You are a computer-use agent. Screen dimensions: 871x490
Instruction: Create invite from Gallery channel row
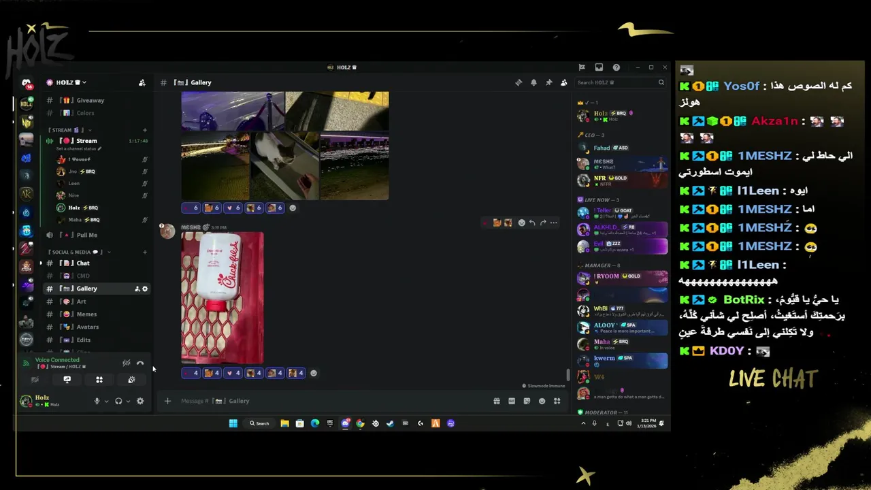pyautogui.click(x=137, y=289)
